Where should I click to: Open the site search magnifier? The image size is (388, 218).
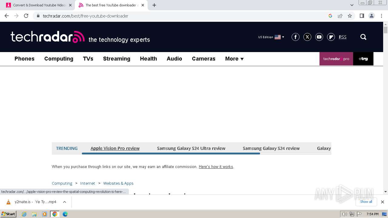click(363, 37)
